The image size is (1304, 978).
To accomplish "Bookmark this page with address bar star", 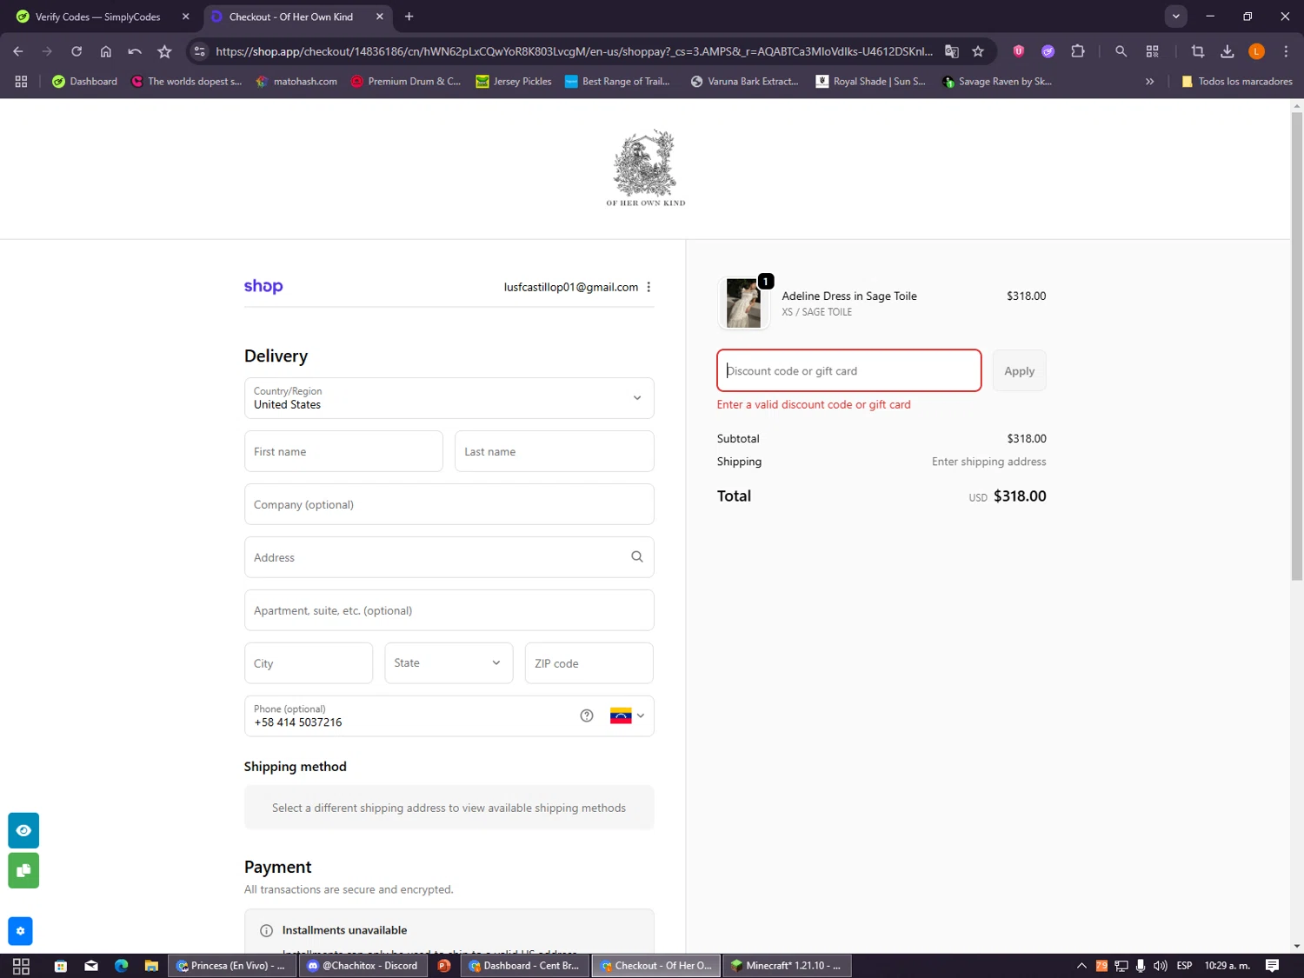I will click(978, 51).
